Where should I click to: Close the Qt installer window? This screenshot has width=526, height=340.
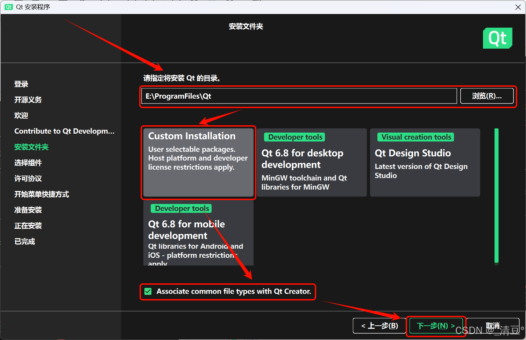point(518,7)
